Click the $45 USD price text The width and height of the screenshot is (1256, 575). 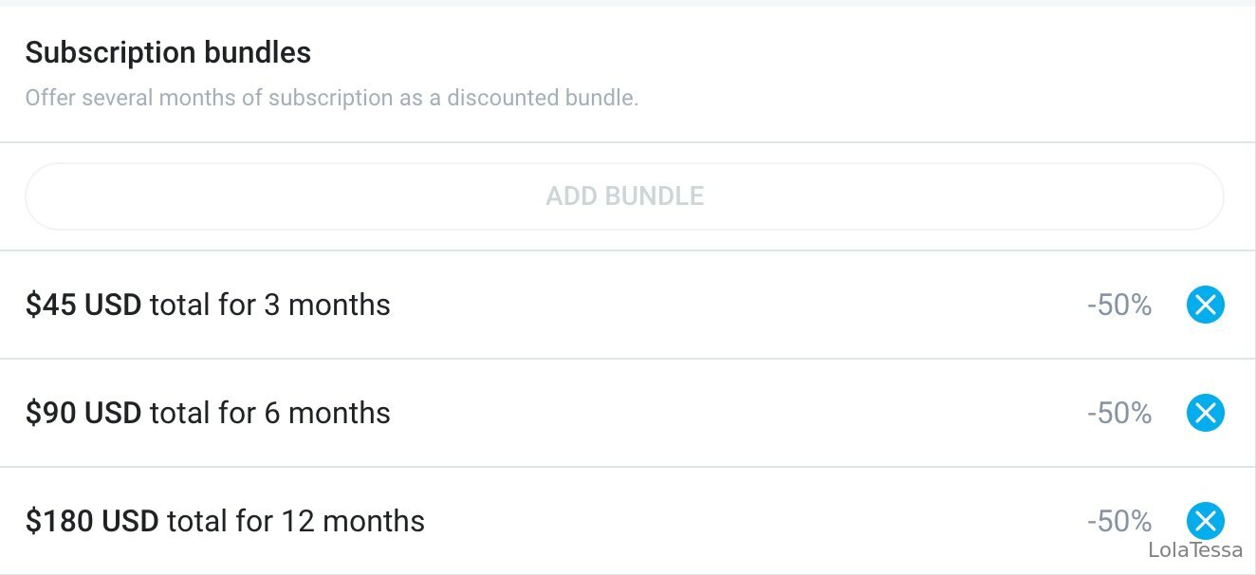pyautogui.click(x=83, y=305)
